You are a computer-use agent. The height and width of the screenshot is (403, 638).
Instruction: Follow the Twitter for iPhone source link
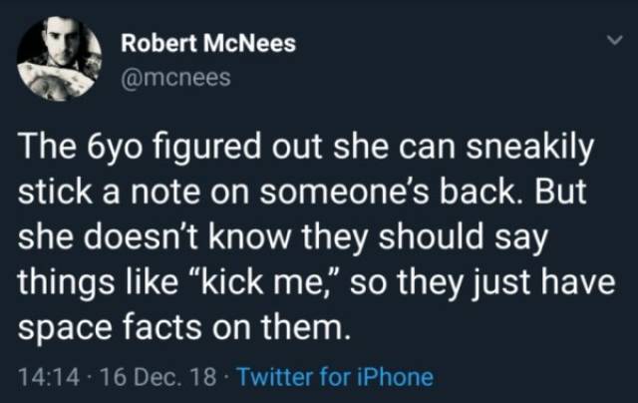tap(335, 377)
